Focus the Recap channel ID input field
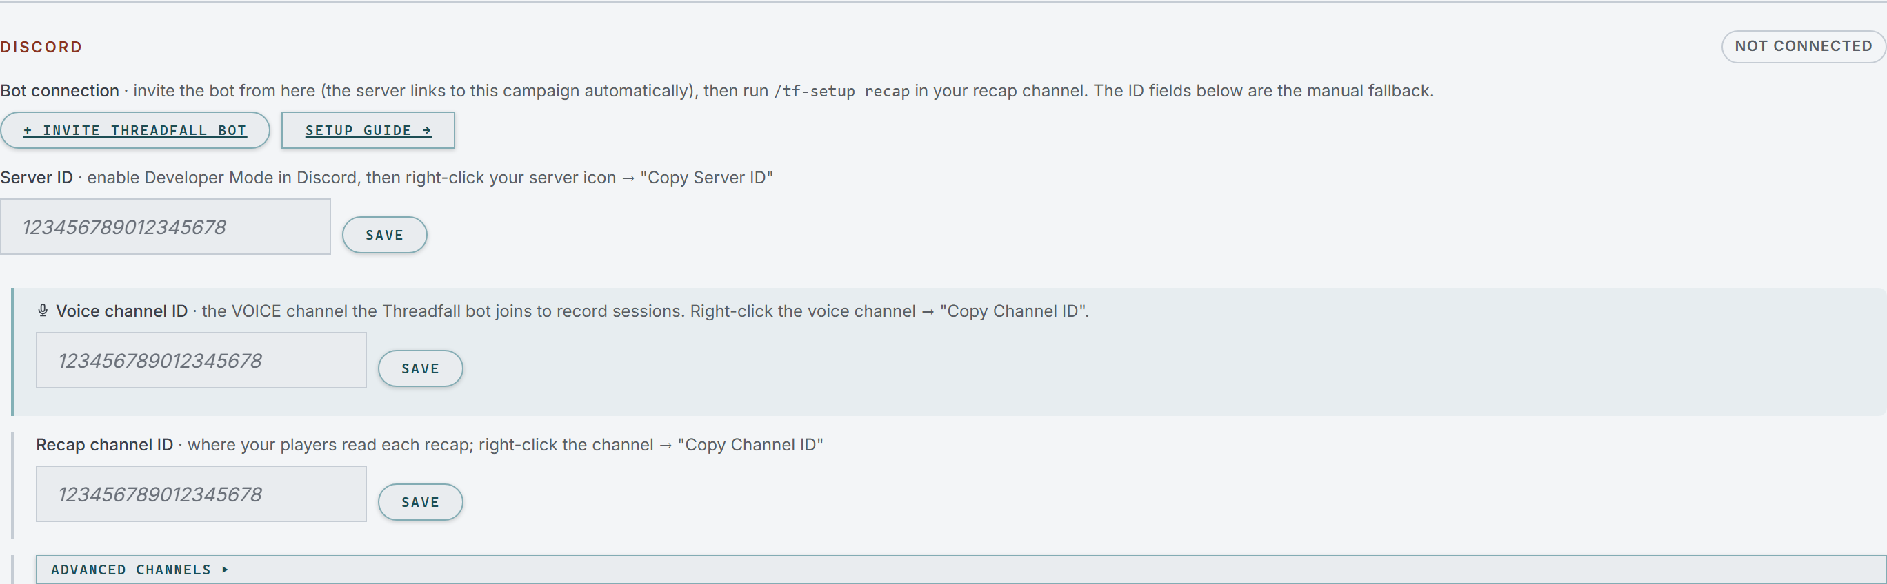Screen dimensions: 1887x584 [201, 494]
